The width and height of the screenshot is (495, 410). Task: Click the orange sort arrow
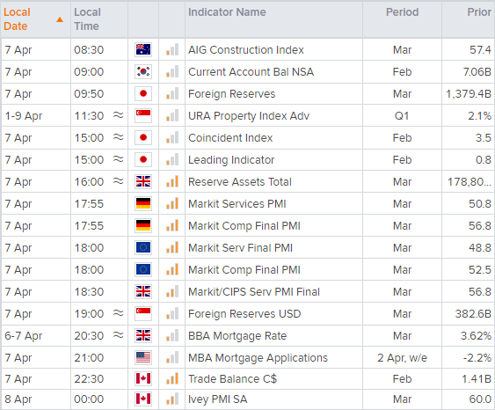point(60,20)
